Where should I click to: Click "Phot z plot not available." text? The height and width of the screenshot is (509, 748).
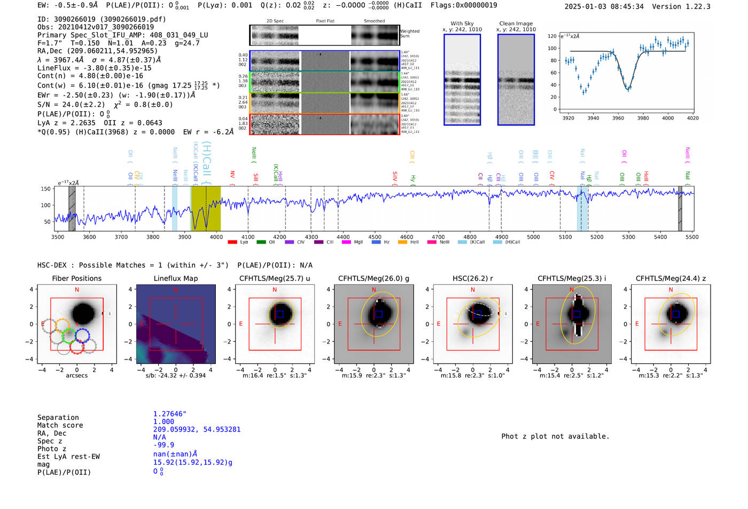coord(555,436)
